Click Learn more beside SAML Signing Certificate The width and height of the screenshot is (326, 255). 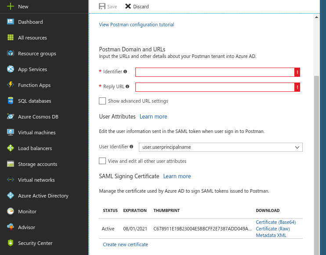tap(177, 176)
